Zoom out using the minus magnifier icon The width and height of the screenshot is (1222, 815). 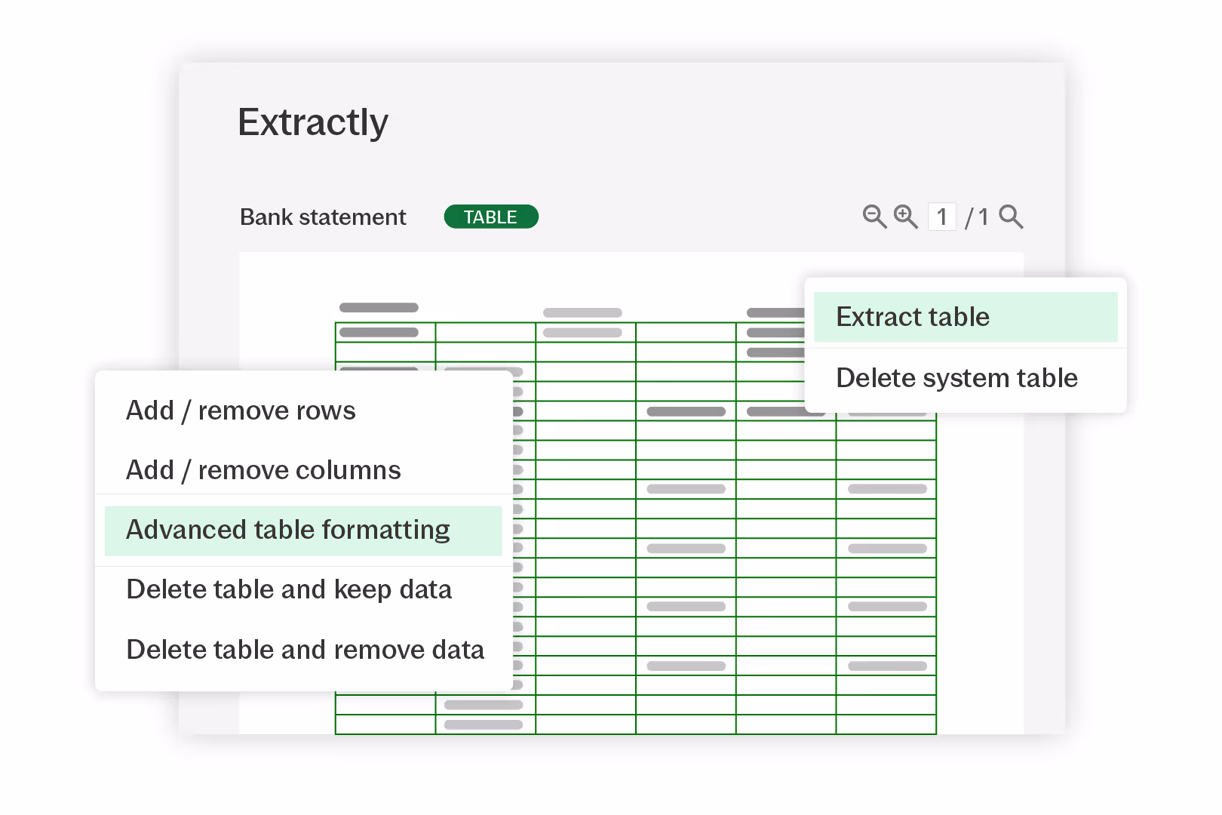[x=874, y=217]
